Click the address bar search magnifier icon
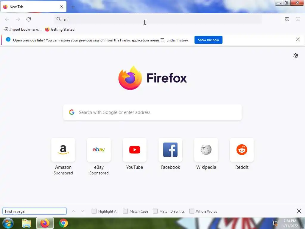This screenshot has height=229, width=305. pyautogui.click(x=59, y=19)
